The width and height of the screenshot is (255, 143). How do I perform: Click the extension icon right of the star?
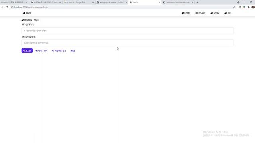click(x=240, y=7)
